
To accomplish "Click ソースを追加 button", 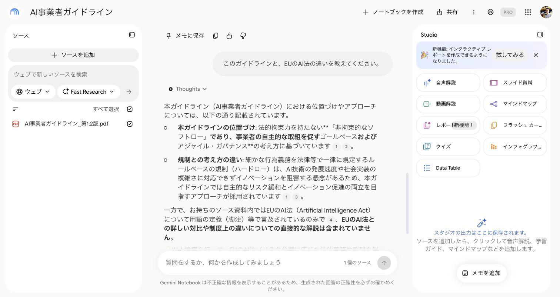I will point(73,55).
